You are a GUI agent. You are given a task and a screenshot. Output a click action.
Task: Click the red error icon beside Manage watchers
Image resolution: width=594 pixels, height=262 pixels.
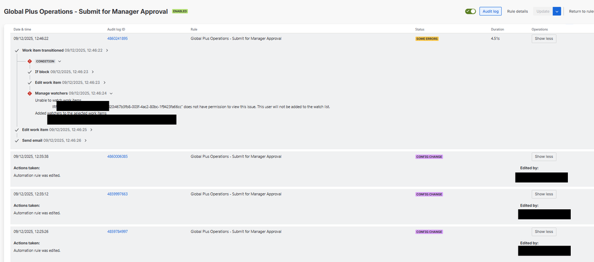point(30,93)
